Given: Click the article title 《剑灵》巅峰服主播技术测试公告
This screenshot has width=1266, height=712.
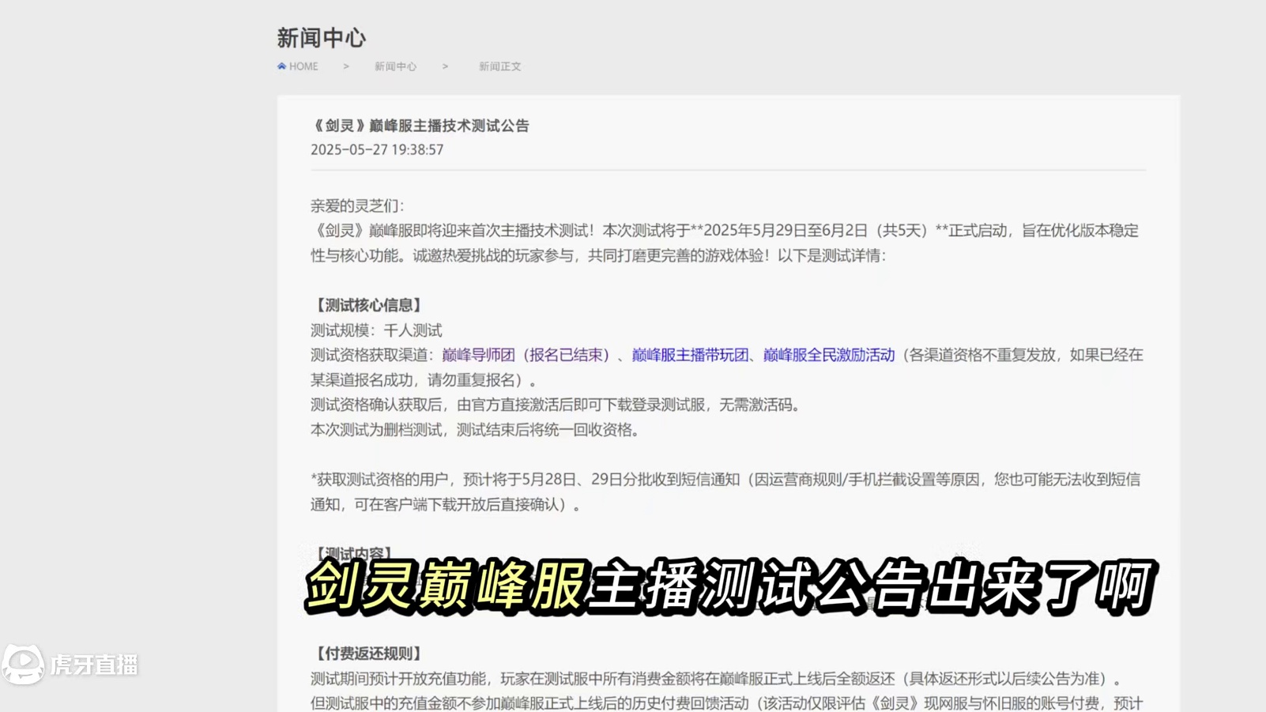Looking at the screenshot, I should tap(421, 126).
